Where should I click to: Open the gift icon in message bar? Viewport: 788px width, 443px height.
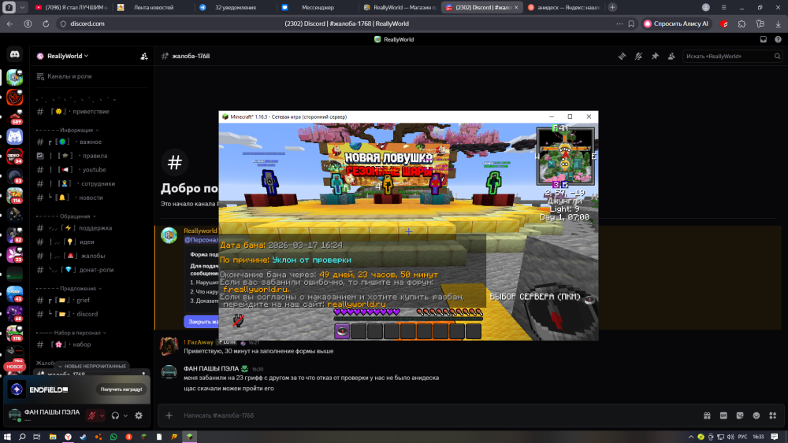[x=707, y=415]
